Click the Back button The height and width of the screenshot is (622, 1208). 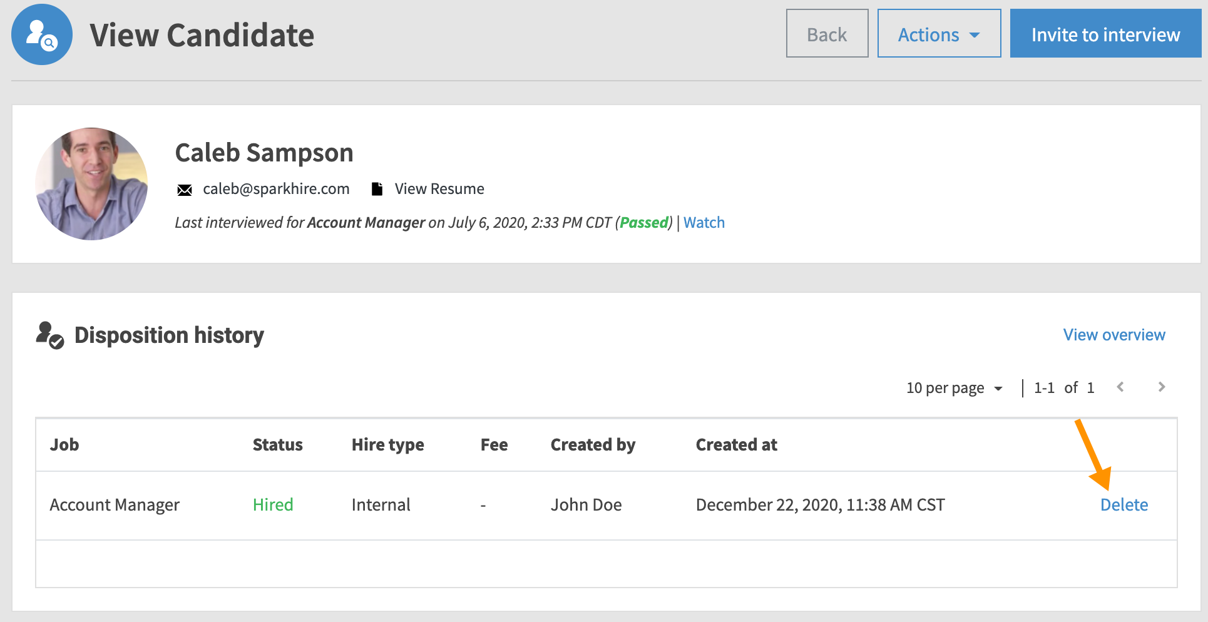827,34
